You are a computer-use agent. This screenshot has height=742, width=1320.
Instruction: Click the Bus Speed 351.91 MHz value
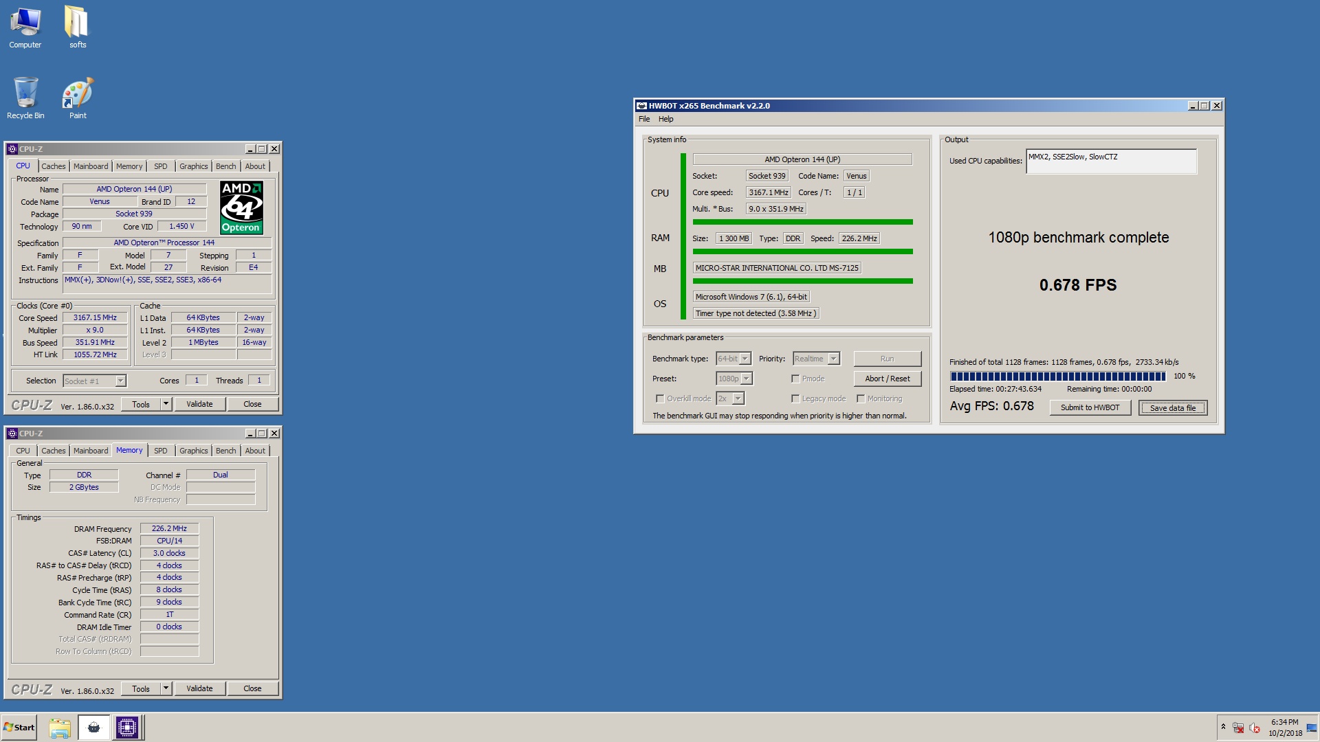(96, 342)
